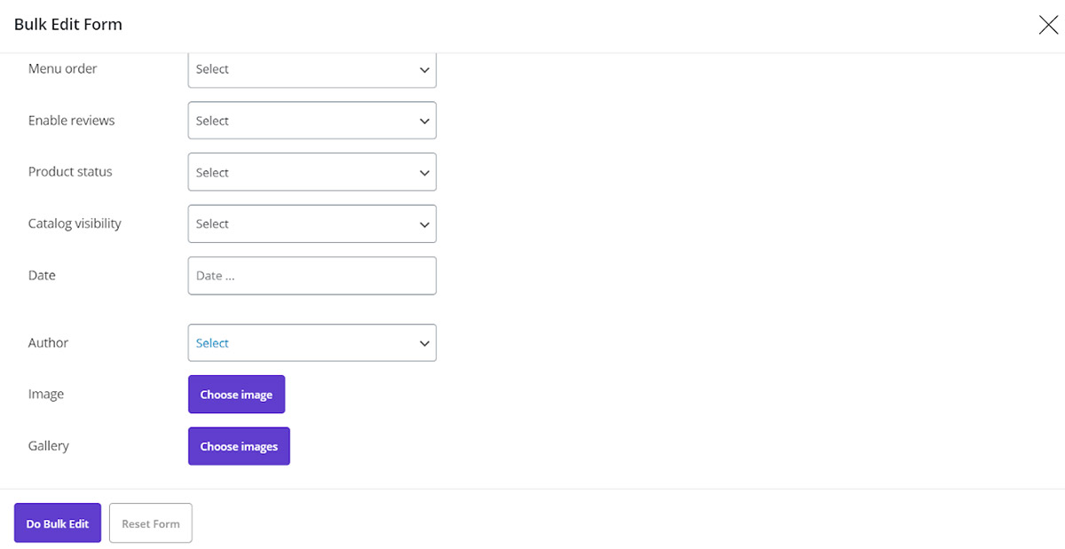1065x549 pixels.
Task: Click the 'Select' placeholder in Product status dropdown
Action: tap(213, 173)
